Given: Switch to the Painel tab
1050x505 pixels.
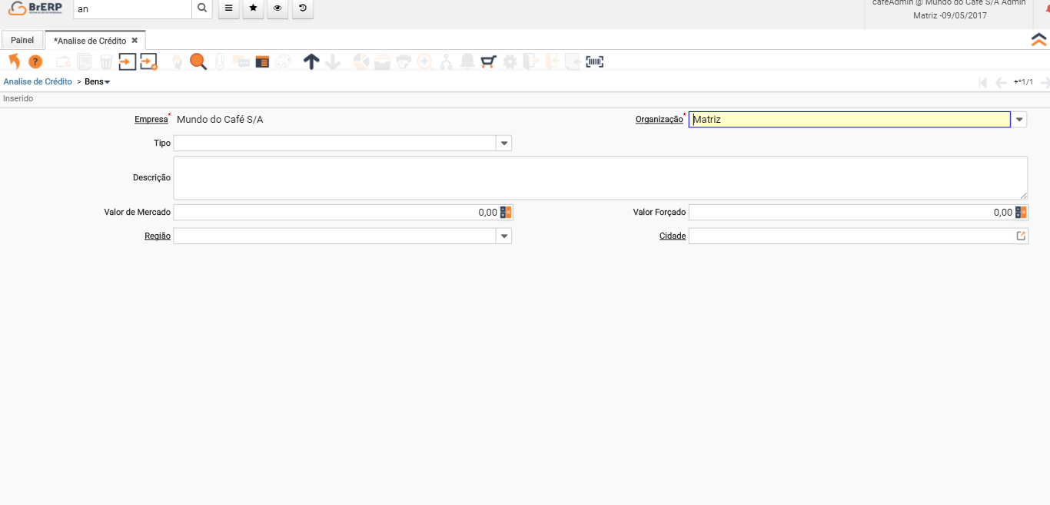Looking at the screenshot, I should click(22, 40).
